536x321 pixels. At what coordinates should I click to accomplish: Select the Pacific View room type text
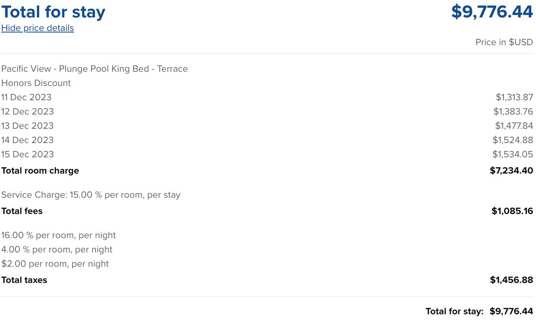coord(94,69)
